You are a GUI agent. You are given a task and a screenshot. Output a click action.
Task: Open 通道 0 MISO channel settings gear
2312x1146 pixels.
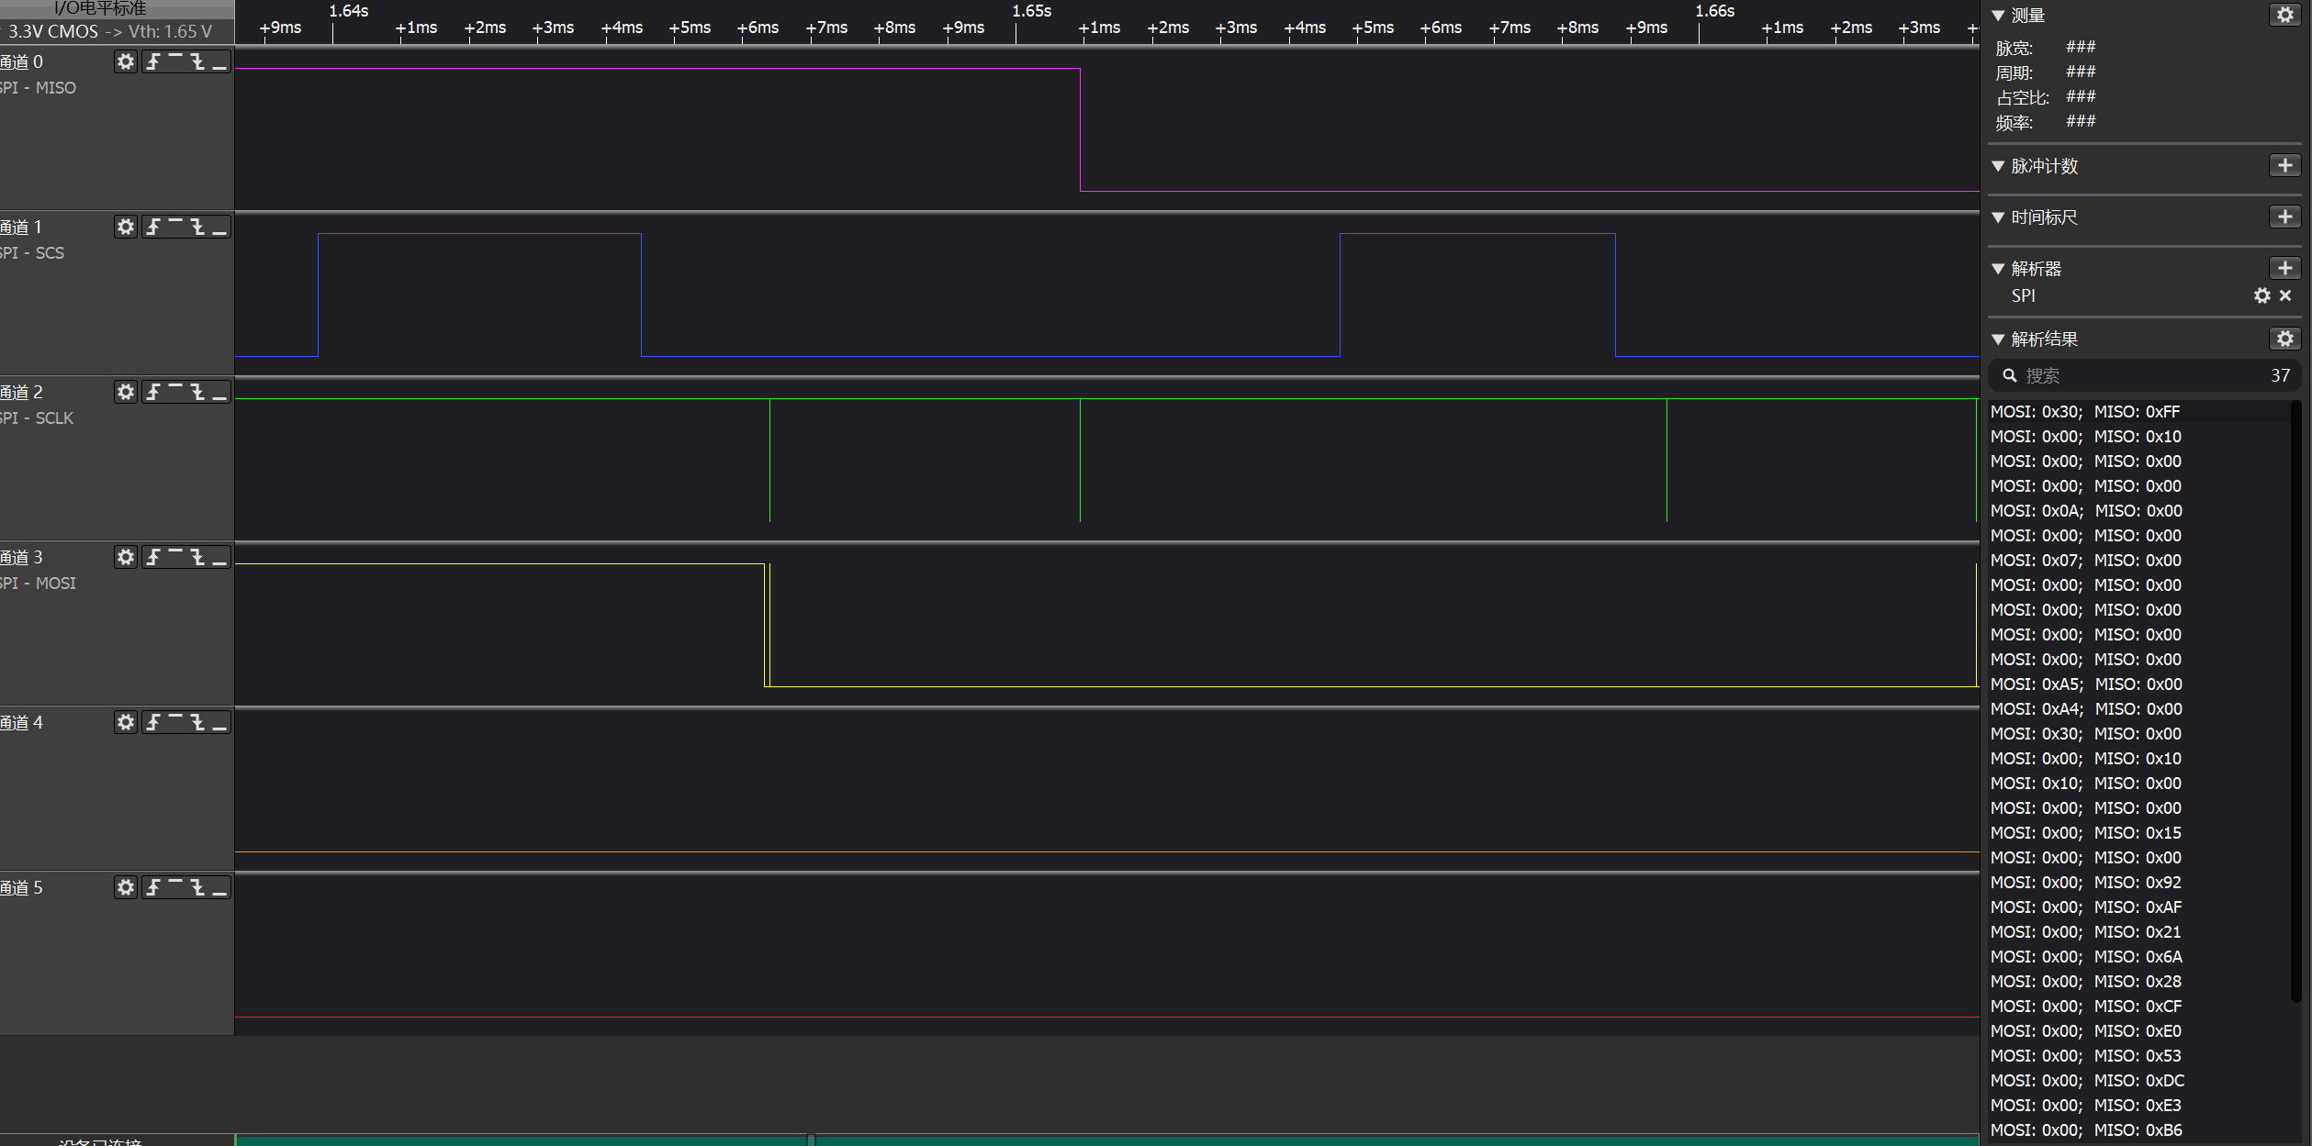tap(126, 61)
